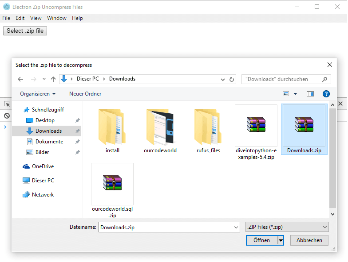This screenshot has width=348, height=262.
Task: Expand the Dateiname combo box dropdown
Action: 236,227
